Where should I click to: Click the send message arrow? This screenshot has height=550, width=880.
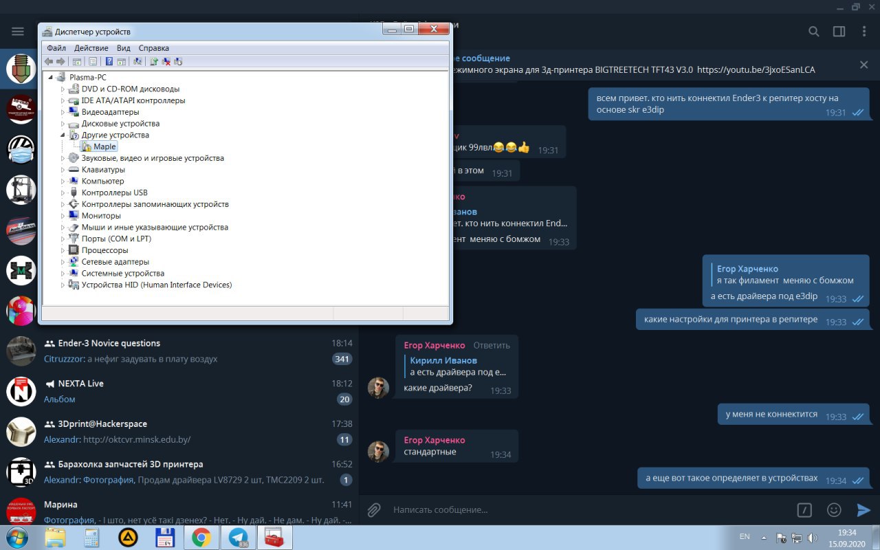pyautogui.click(x=863, y=509)
